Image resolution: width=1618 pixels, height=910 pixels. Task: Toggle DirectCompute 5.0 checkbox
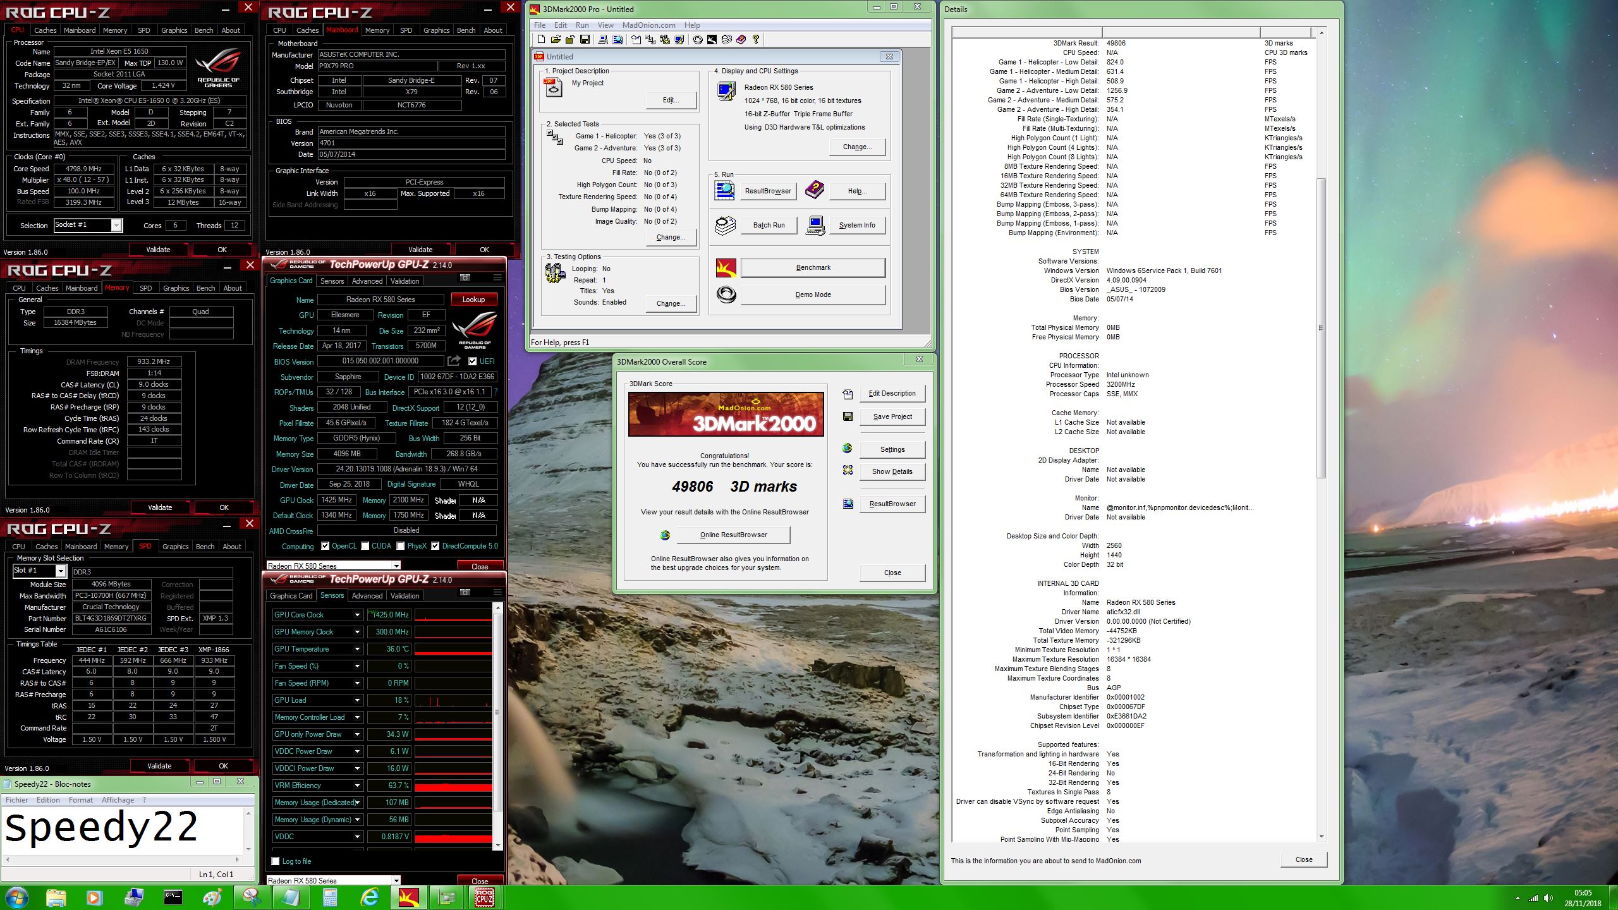pos(435,546)
